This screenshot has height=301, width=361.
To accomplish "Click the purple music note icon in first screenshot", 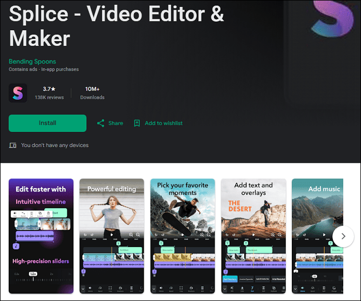I will (16, 246).
